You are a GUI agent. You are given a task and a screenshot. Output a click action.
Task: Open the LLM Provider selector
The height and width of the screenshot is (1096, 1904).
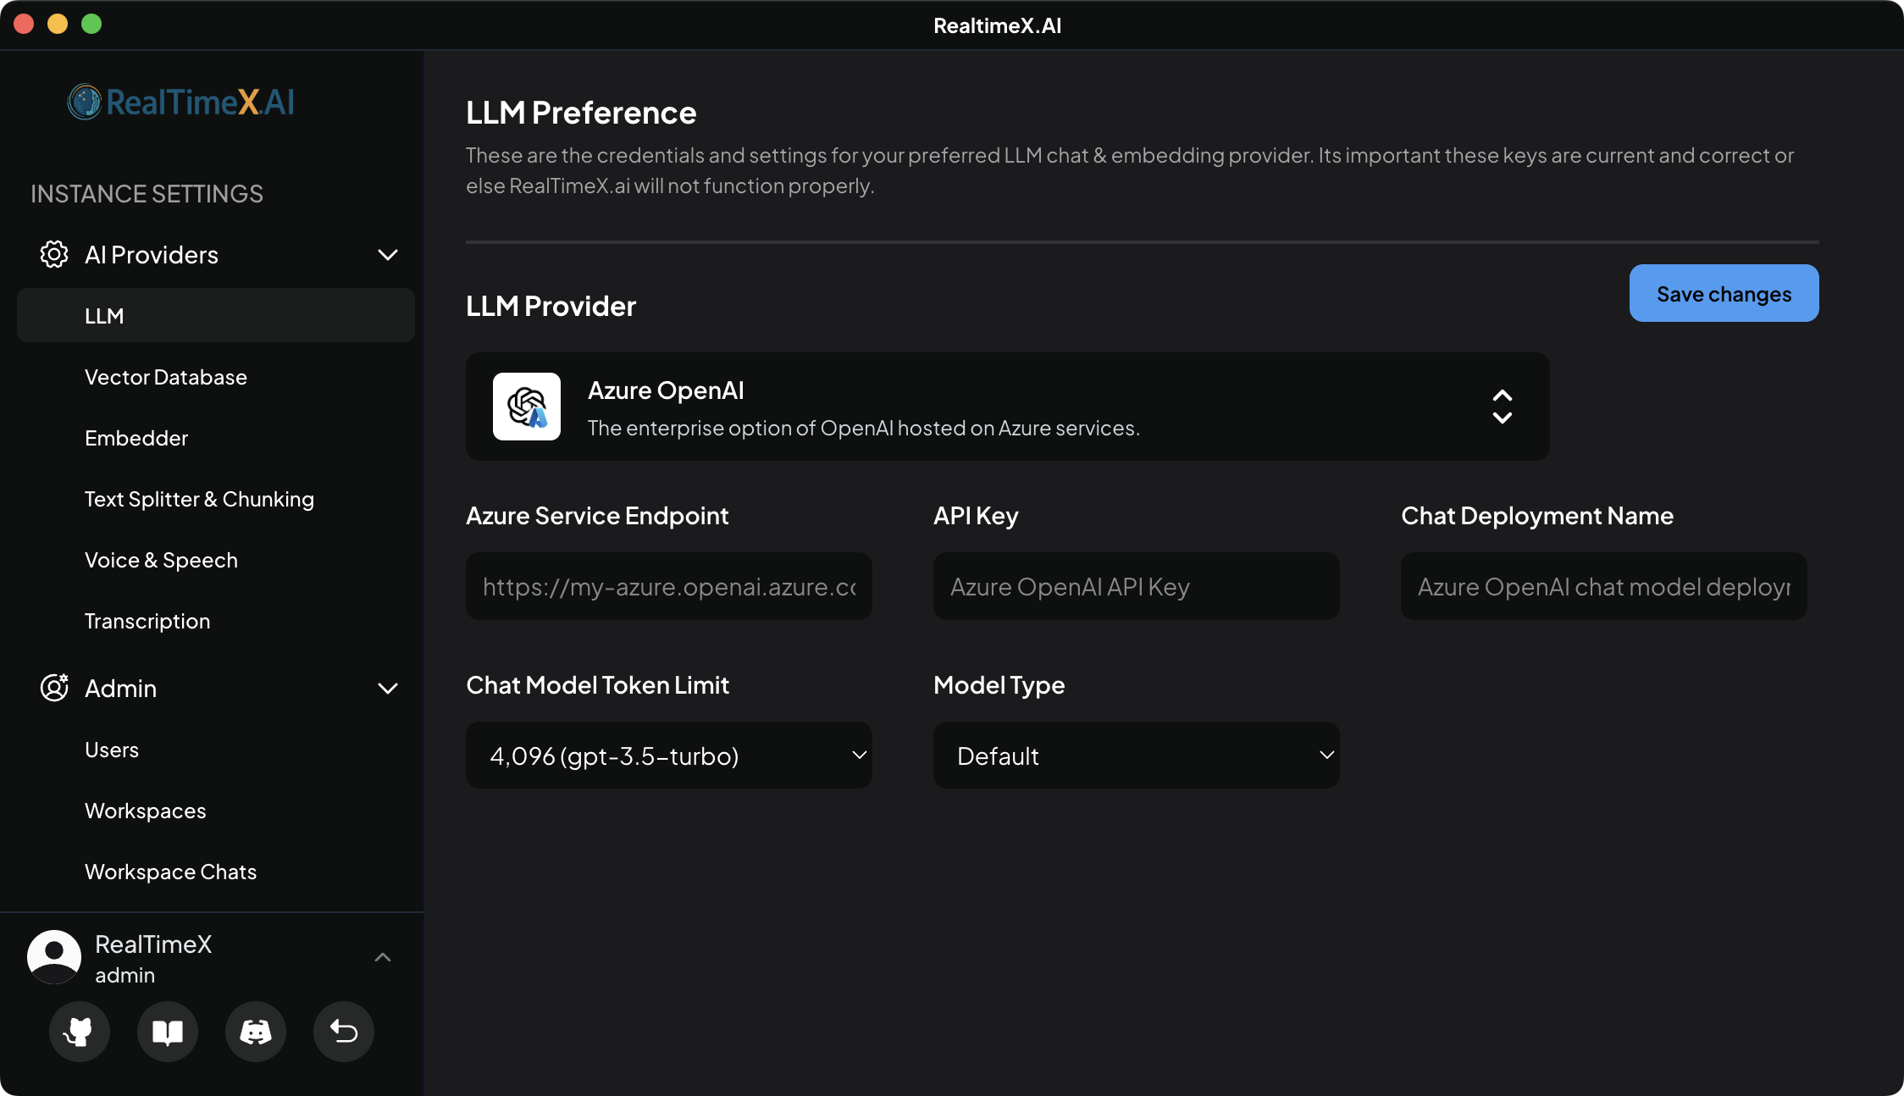(x=1502, y=407)
